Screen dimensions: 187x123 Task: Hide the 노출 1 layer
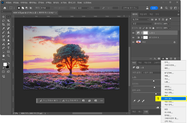(x=133, y=33)
